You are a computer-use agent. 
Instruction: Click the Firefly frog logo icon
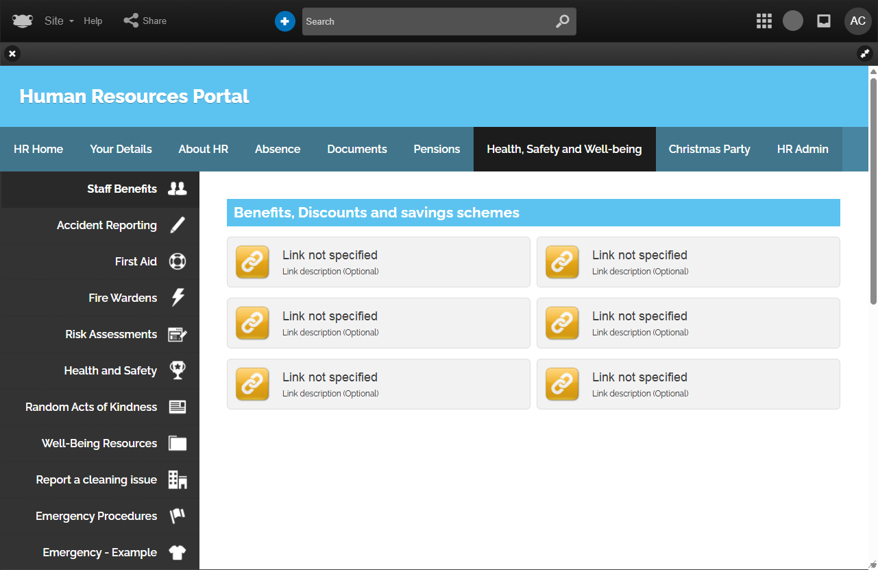click(22, 21)
